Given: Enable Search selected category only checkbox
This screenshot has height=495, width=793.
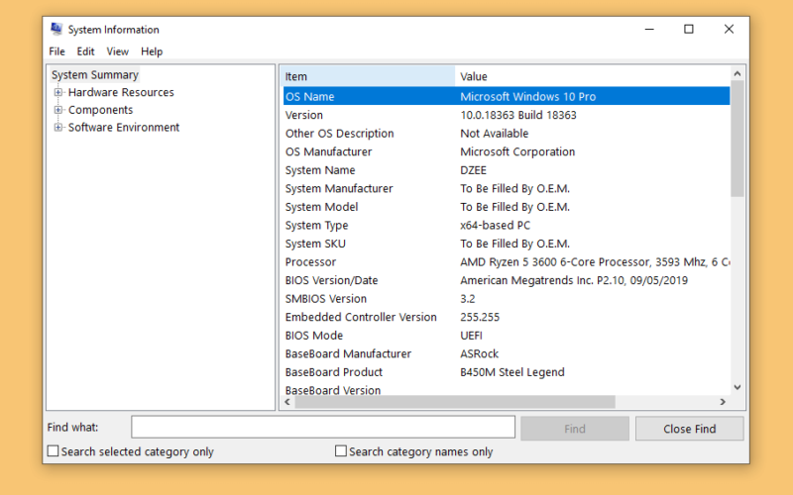Looking at the screenshot, I should pos(54,450).
